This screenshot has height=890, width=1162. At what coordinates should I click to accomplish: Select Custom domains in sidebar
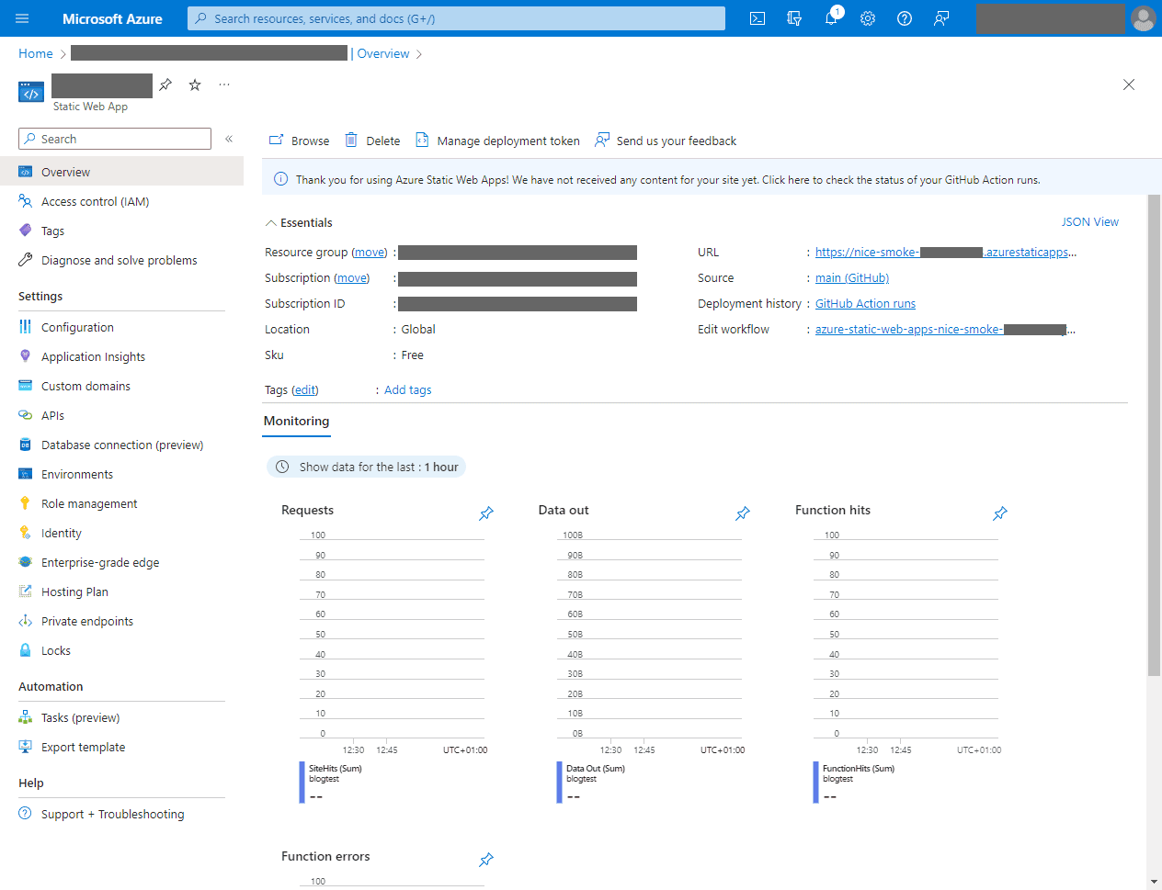coord(85,387)
